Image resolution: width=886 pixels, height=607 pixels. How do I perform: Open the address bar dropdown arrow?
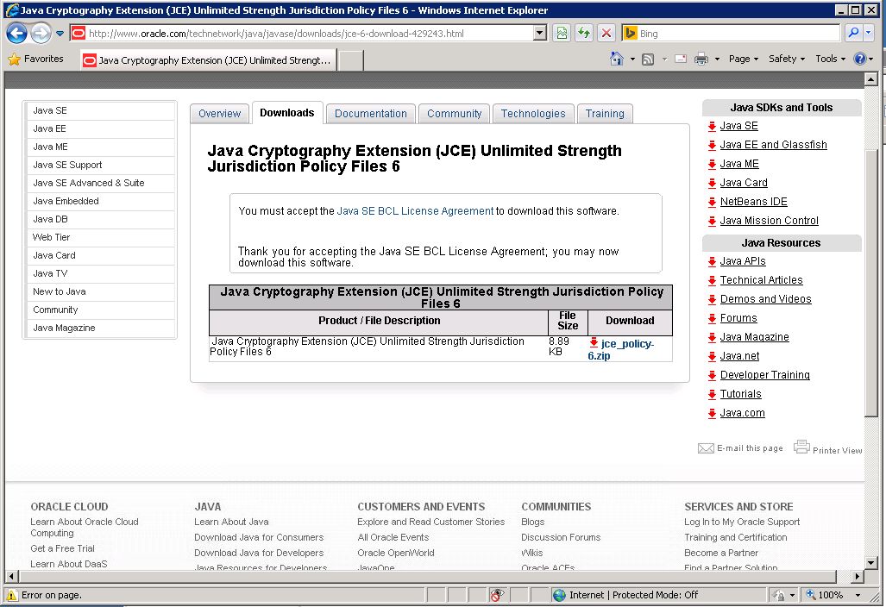tap(539, 33)
